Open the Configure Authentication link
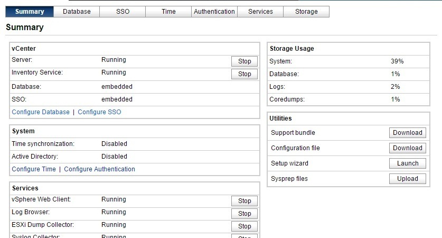Image resolution: width=442 pixels, height=238 pixels. tap(99, 169)
